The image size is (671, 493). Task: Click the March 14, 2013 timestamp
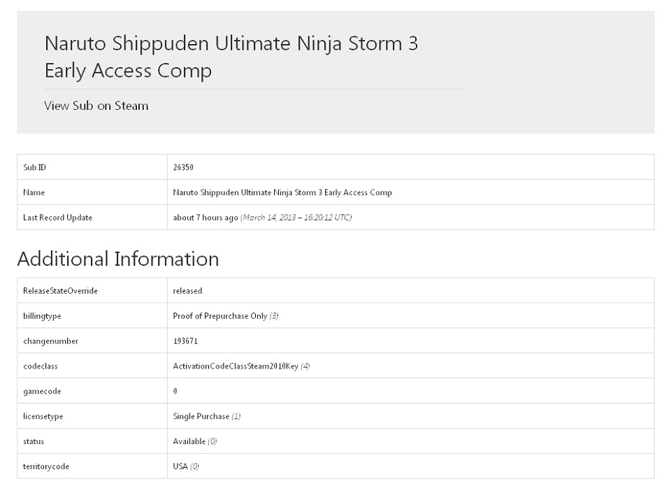pyautogui.click(x=296, y=217)
